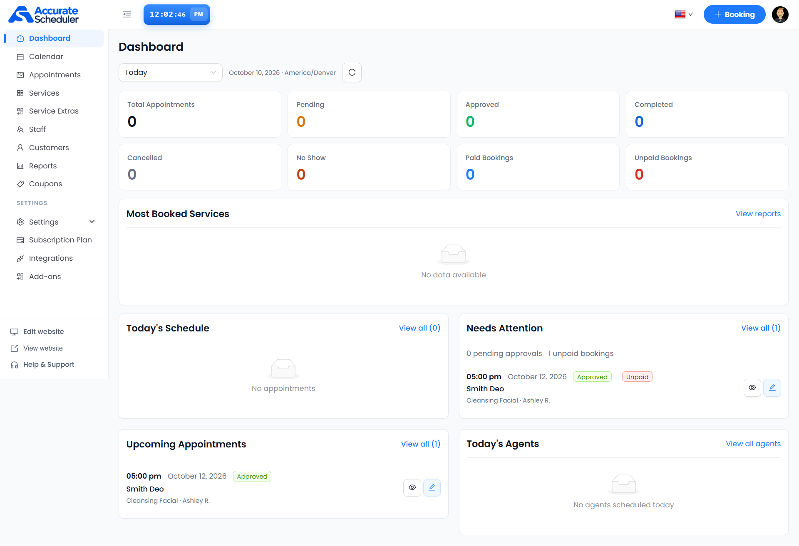Open the View reports link
Viewport: 799px width, 546px height.
[x=758, y=214]
